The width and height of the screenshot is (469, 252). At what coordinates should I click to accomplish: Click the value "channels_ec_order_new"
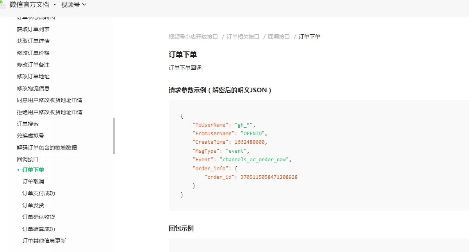click(255, 160)
